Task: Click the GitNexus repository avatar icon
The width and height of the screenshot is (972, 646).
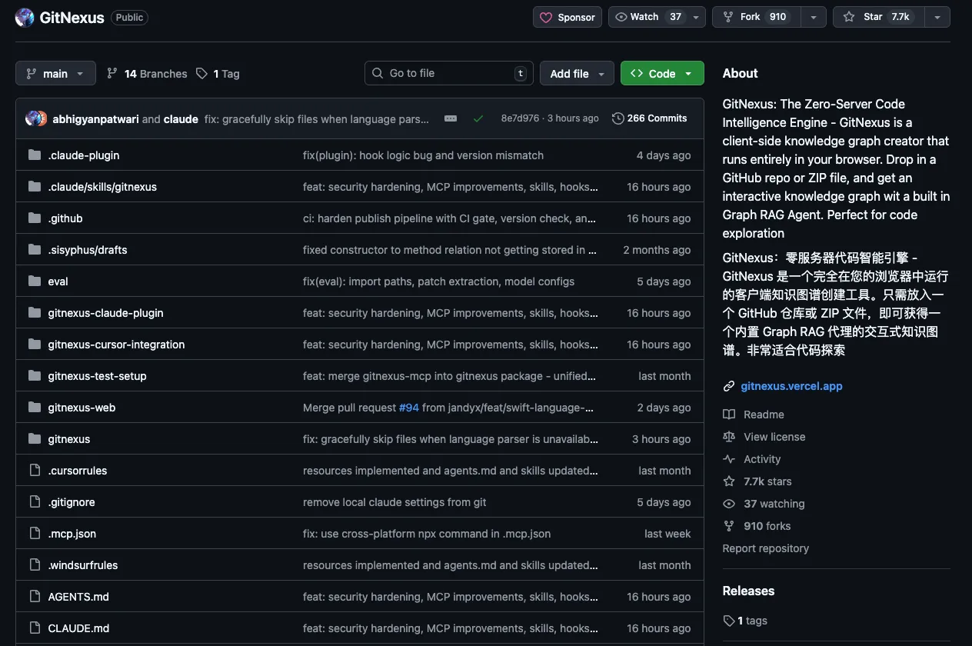Action: pos(25,17)
